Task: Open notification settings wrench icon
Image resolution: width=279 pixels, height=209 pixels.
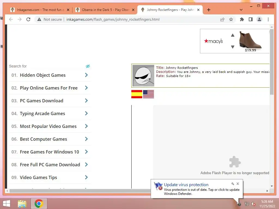Action: coord(233,184)
